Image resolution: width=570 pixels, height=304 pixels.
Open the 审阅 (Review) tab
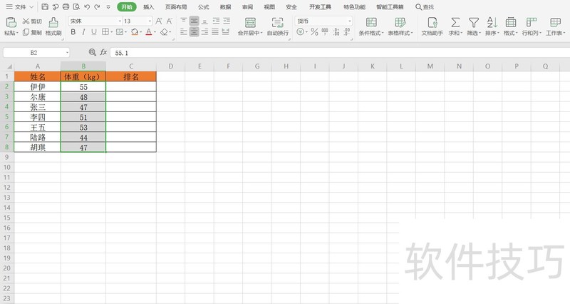pyautogui.click(x=247, y=7)
